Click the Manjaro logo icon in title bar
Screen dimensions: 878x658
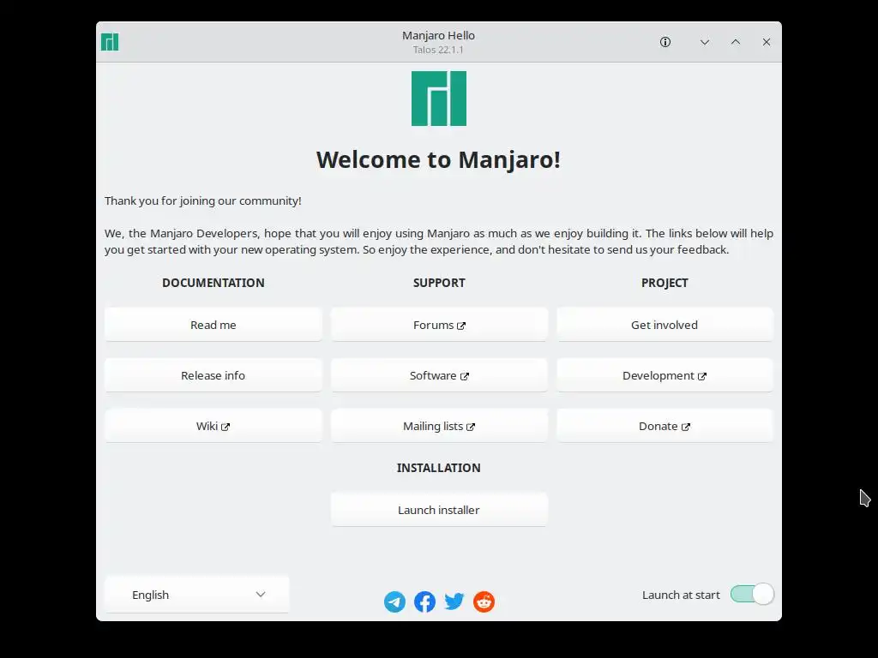(x=110, y=42)
